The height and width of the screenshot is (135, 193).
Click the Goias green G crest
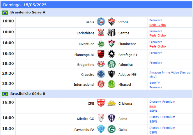point(111,129)
